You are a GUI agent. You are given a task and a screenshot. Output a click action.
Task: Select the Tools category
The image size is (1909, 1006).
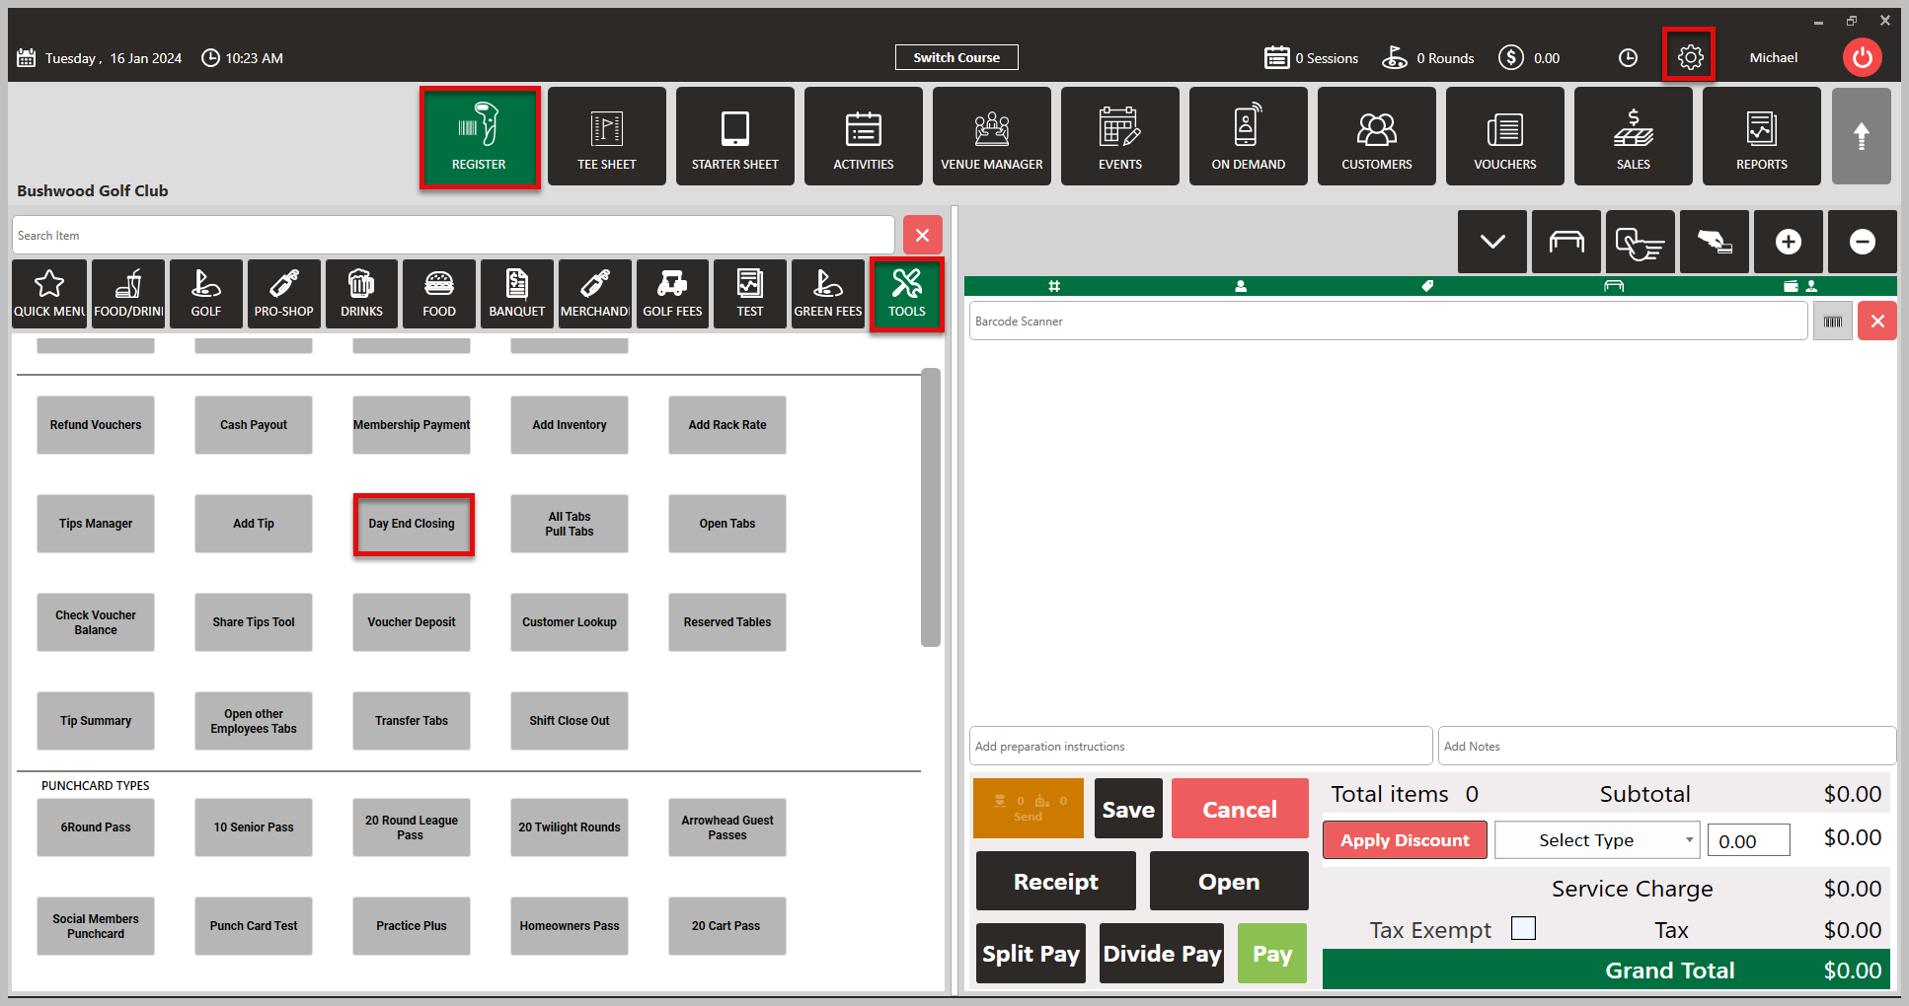(907, 295)
